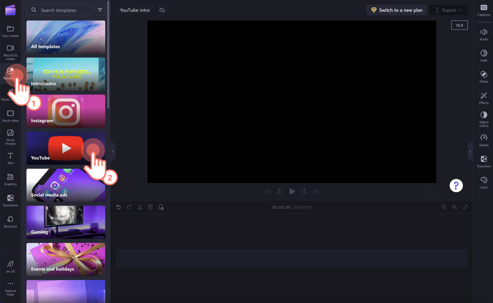Click Switch to a new plan
Screen dimensions: 493x303
(x=396, y=10)
